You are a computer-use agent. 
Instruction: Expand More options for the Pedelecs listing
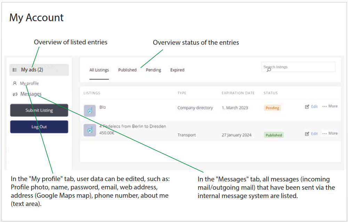click(x=330, y=133)
